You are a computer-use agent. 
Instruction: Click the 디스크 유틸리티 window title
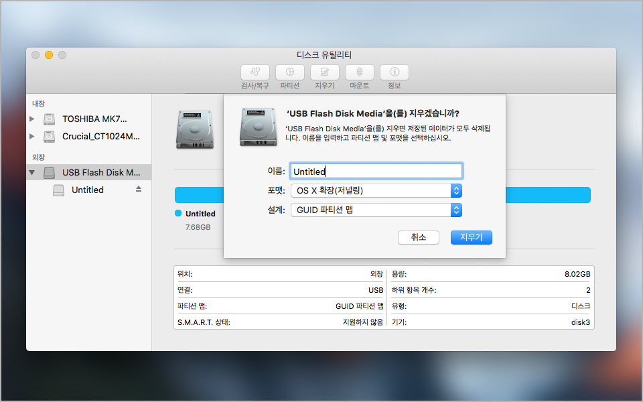[x=324, y=54]
